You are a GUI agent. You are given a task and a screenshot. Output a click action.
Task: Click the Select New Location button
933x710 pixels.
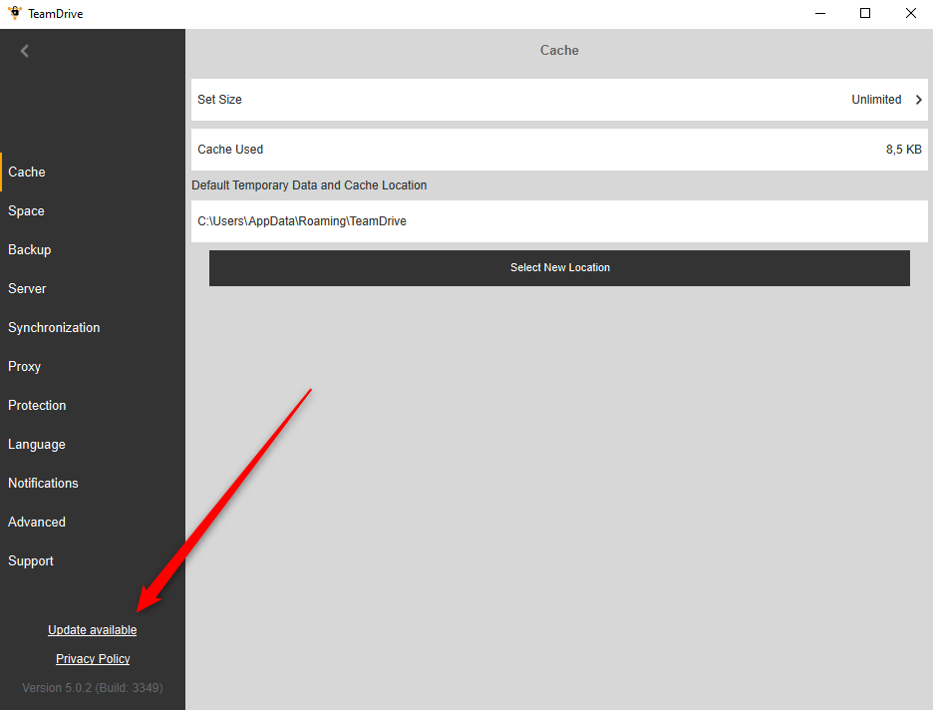[559, 268]
